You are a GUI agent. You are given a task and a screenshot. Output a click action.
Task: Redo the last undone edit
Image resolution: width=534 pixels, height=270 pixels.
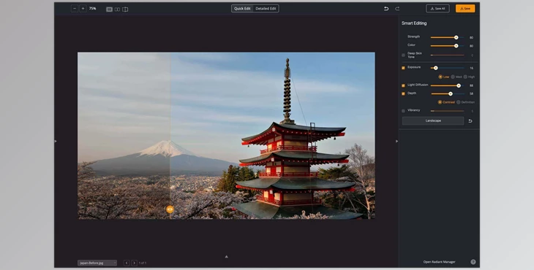pyautogui.click(x=397, y=9)
